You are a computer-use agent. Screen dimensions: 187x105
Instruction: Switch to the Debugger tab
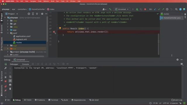(x=14, y=64)
